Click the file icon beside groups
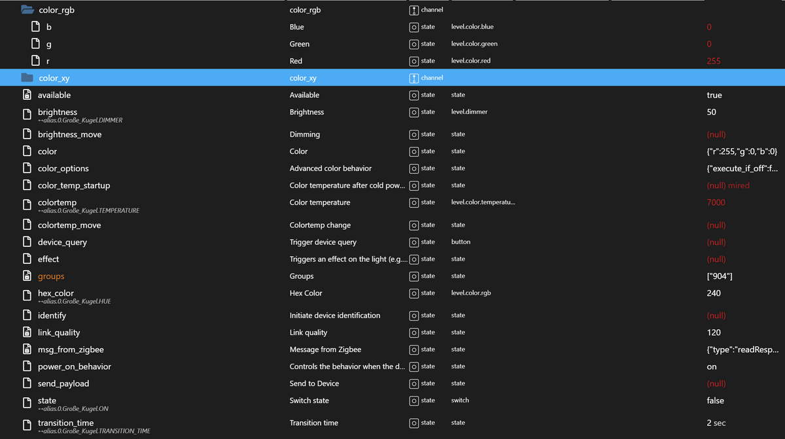785x439 pixels. click(26, 276)
